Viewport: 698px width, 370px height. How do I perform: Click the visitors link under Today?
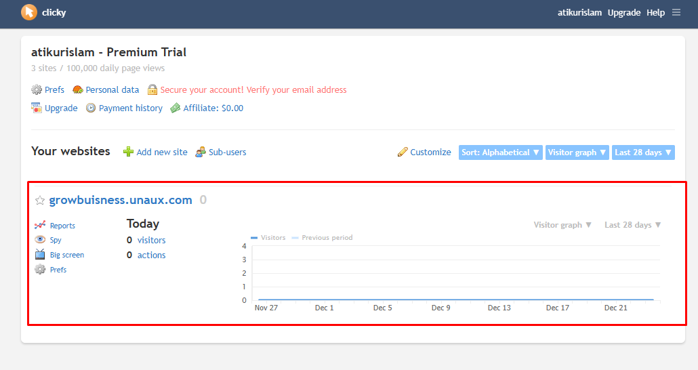pos(151,240)
